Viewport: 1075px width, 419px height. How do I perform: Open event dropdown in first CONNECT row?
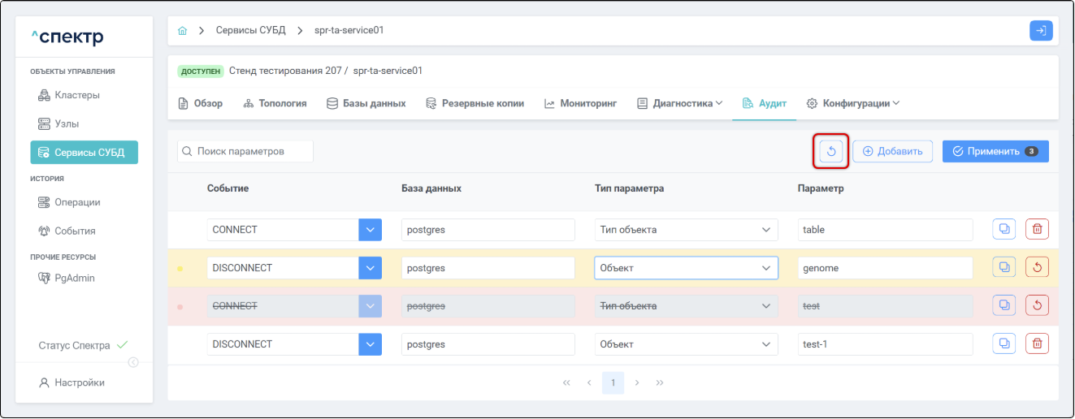tap(370, 230)
